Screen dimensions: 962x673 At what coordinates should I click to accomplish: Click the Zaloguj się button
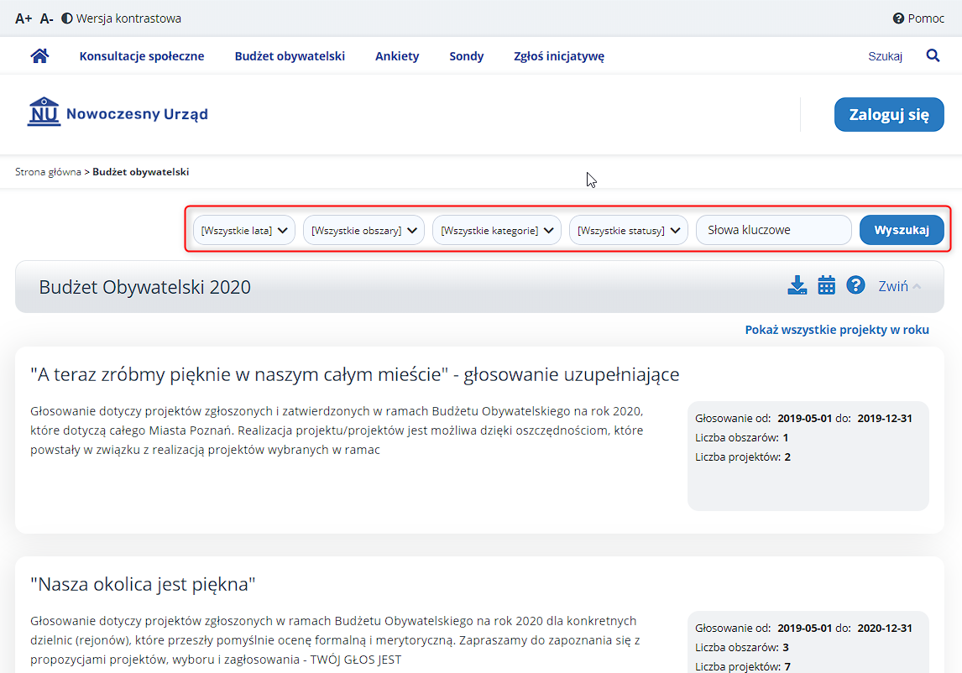(889, 114)
